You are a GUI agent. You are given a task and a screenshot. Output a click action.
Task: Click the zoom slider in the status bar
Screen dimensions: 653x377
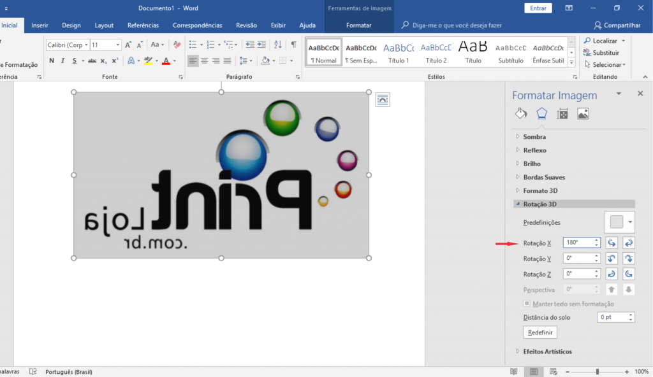pos(597,371)
